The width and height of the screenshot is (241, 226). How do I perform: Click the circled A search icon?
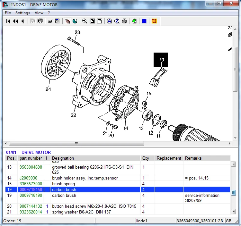110,21
